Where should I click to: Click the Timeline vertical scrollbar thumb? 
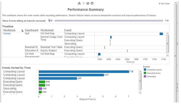click(168, 44)
